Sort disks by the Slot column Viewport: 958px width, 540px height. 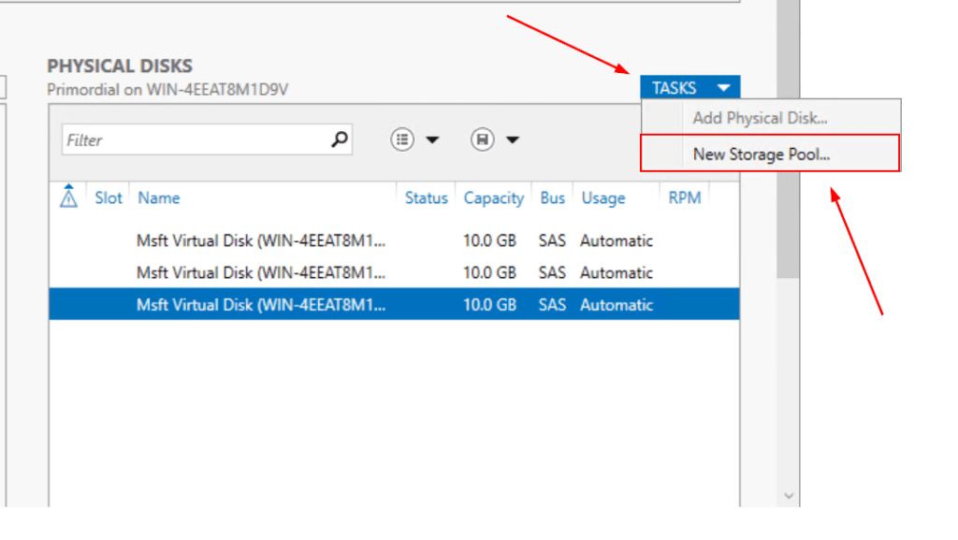(x=109, y=198)
